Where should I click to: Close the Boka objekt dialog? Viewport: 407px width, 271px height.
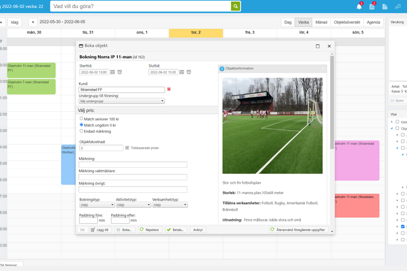[x=329, y=46]
